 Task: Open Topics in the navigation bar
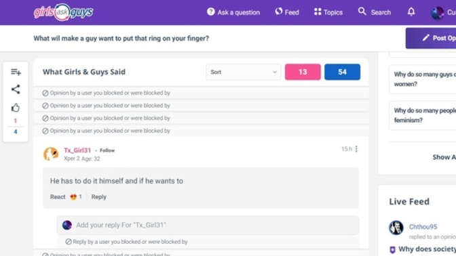328,12
